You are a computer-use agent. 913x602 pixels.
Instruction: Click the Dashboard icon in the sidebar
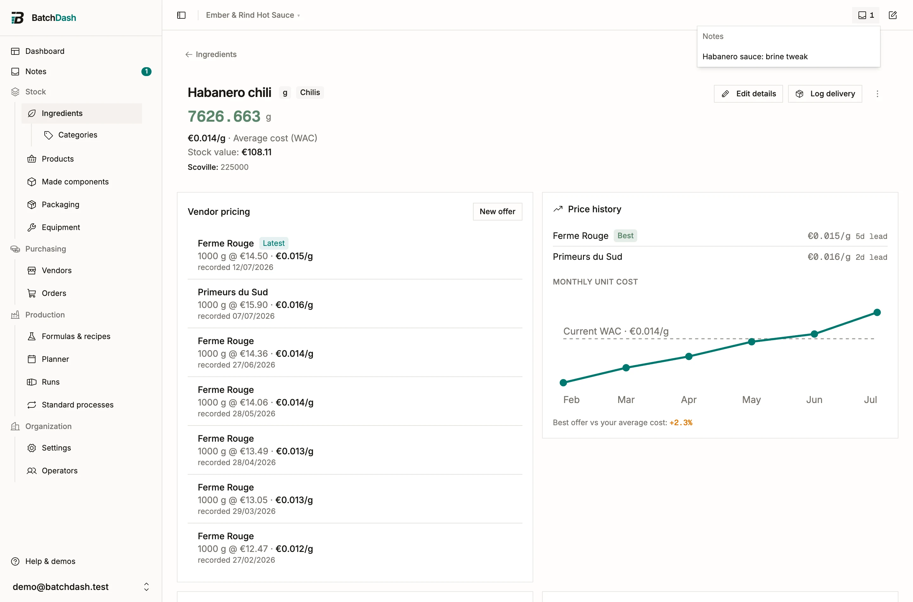15,51
